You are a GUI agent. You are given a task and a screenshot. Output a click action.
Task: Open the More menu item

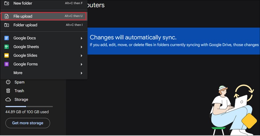[44, 73]
